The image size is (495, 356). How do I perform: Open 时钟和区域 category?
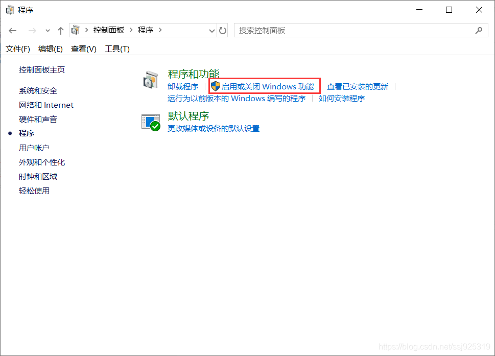point(38,176)
